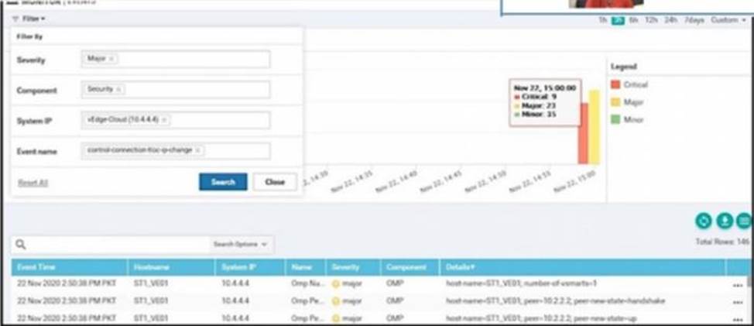754x326 pixels.
Task: Collapse the Filter dropdown
Action: point(30,19)
